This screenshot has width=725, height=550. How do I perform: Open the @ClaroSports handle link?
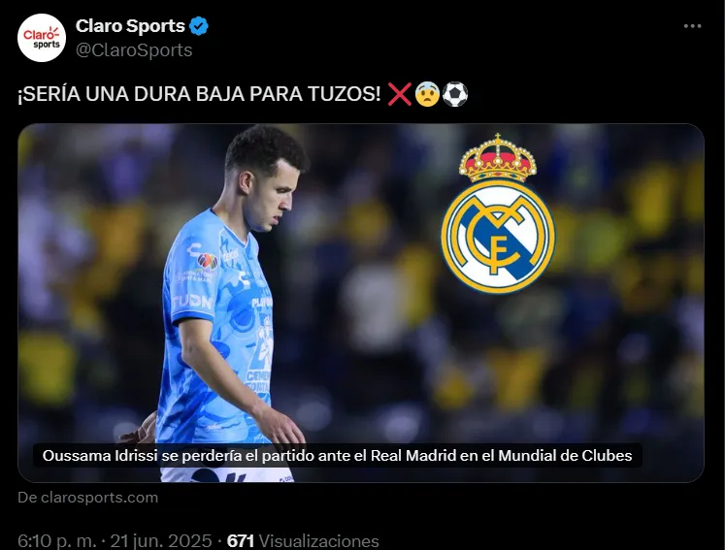(134, 49)
